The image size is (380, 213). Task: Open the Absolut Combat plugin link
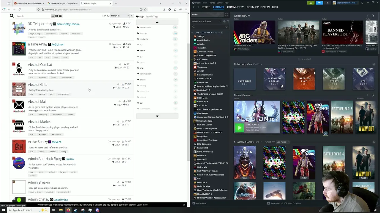coord(40,64)
